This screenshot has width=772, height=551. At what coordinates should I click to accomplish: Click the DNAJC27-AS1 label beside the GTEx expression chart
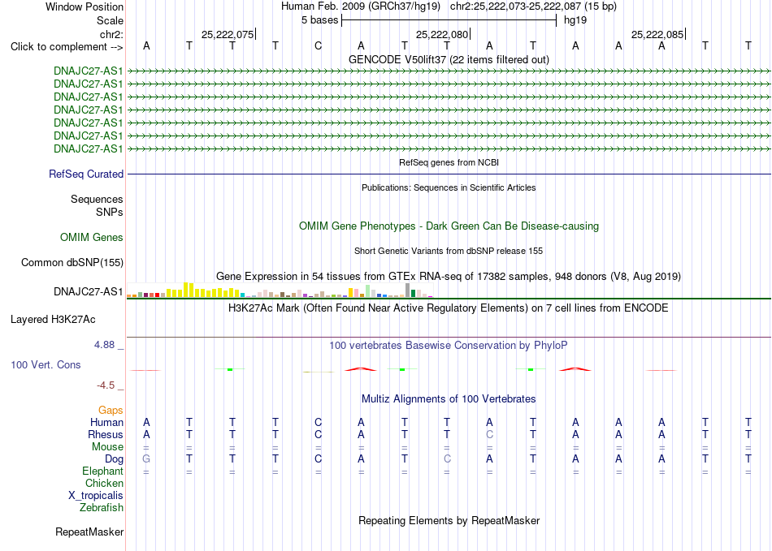click(x=88, y=291)
